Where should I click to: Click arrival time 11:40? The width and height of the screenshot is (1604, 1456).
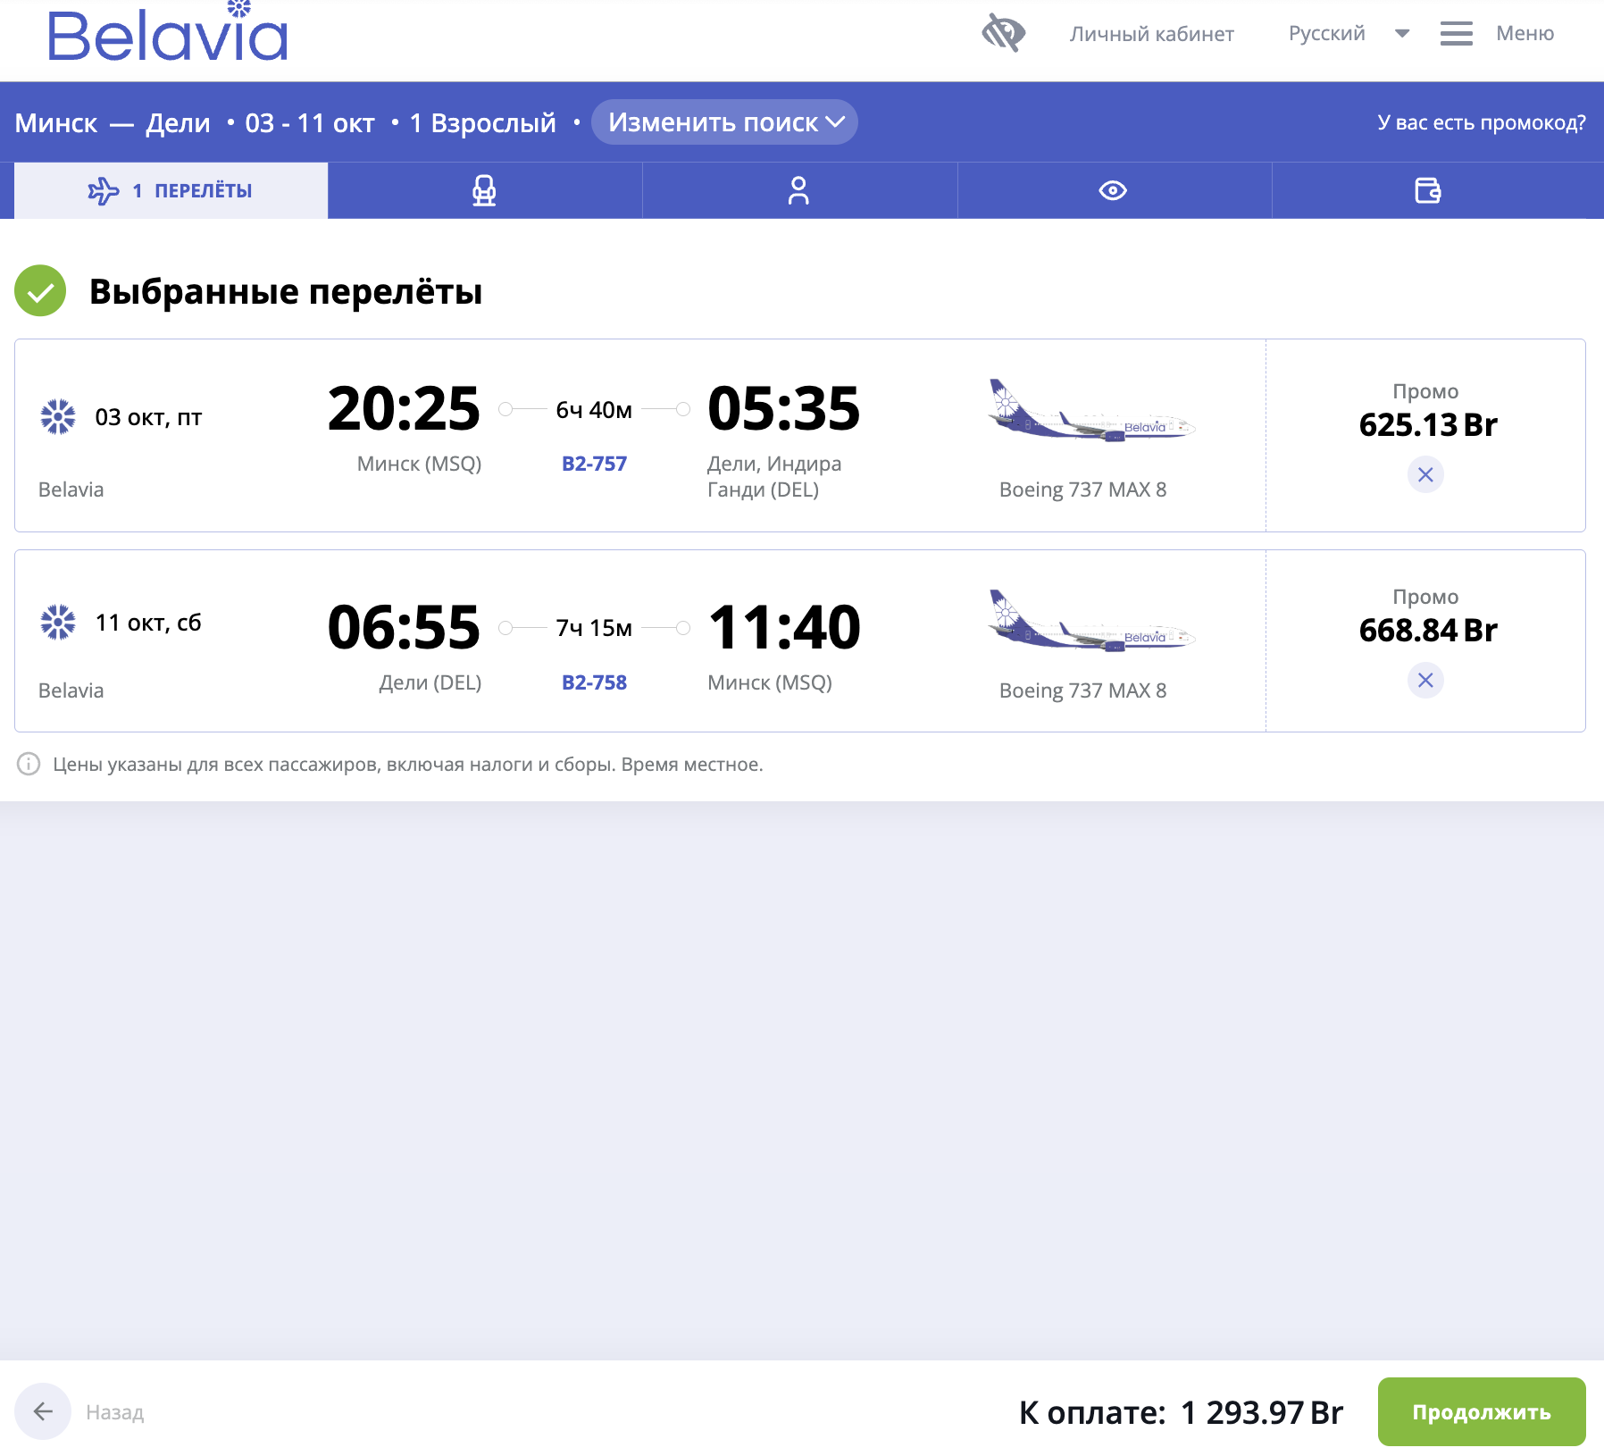pos(783,627)
